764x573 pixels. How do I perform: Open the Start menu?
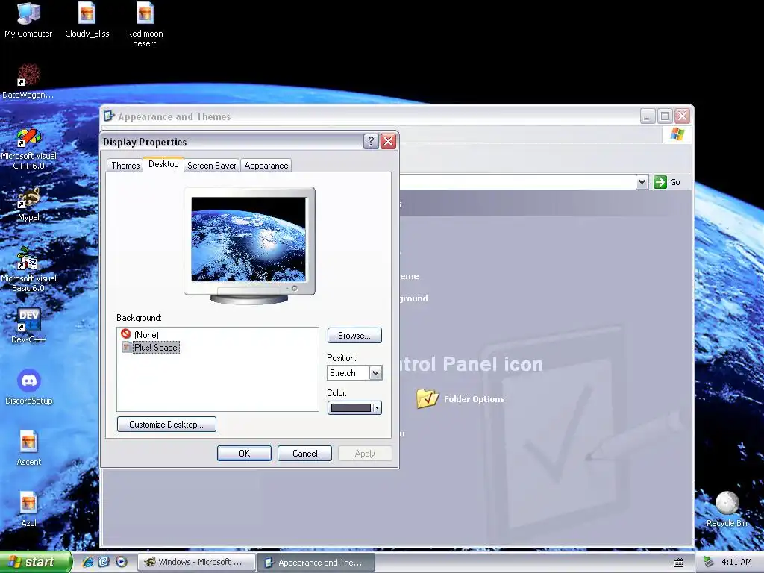point(35,562)
